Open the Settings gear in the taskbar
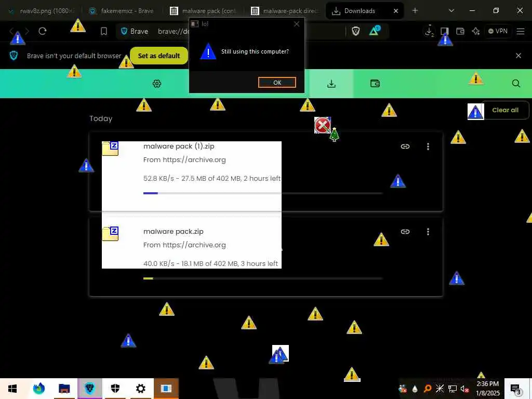Image resolution: width=532 pixels, height=399 pixels. [x=140, y=389]
